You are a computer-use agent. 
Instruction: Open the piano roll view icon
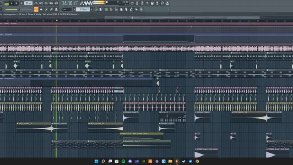coord(101,9)
